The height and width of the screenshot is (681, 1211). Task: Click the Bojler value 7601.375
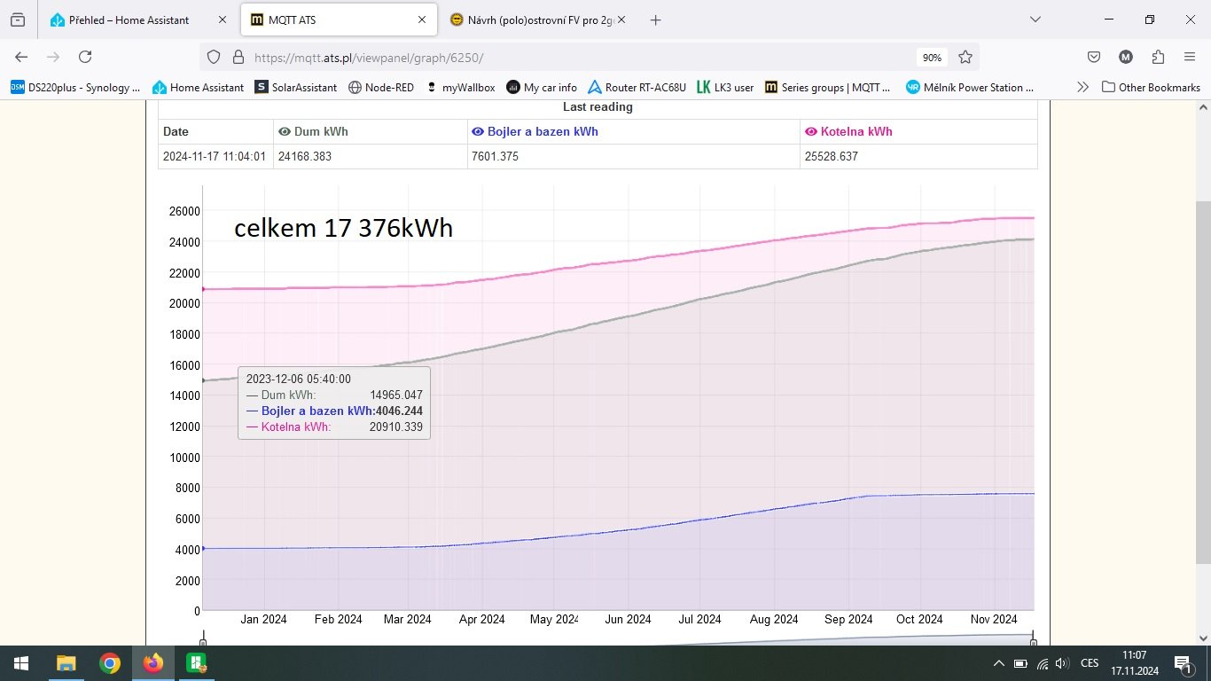click(x=495, y=156)
